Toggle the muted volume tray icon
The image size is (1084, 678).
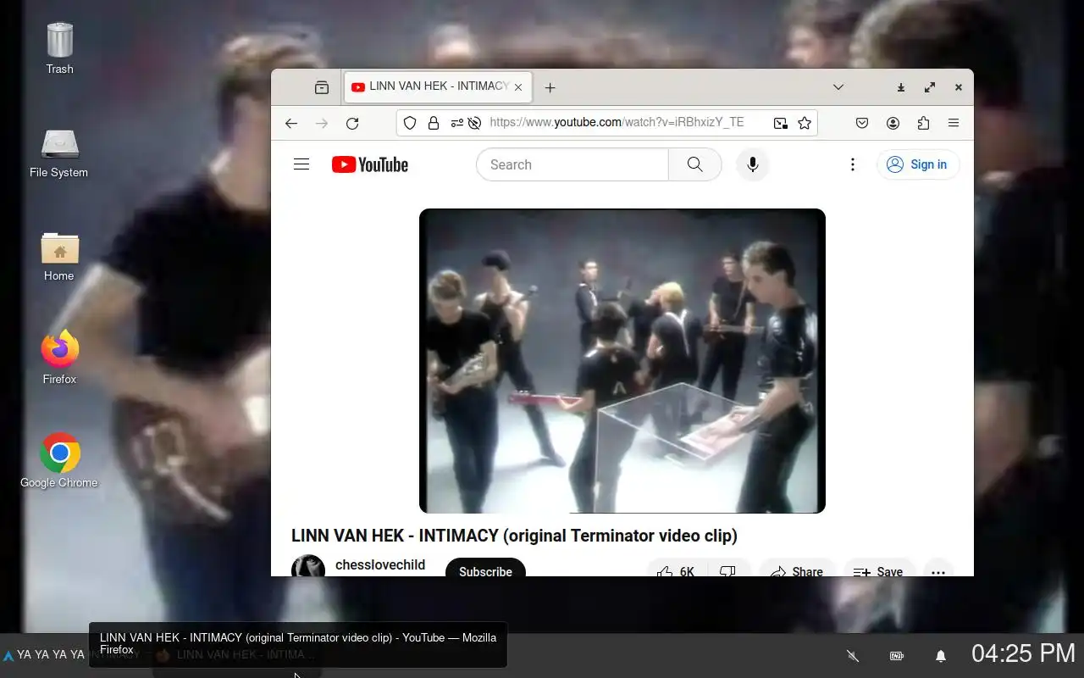[x=853, y=656]
